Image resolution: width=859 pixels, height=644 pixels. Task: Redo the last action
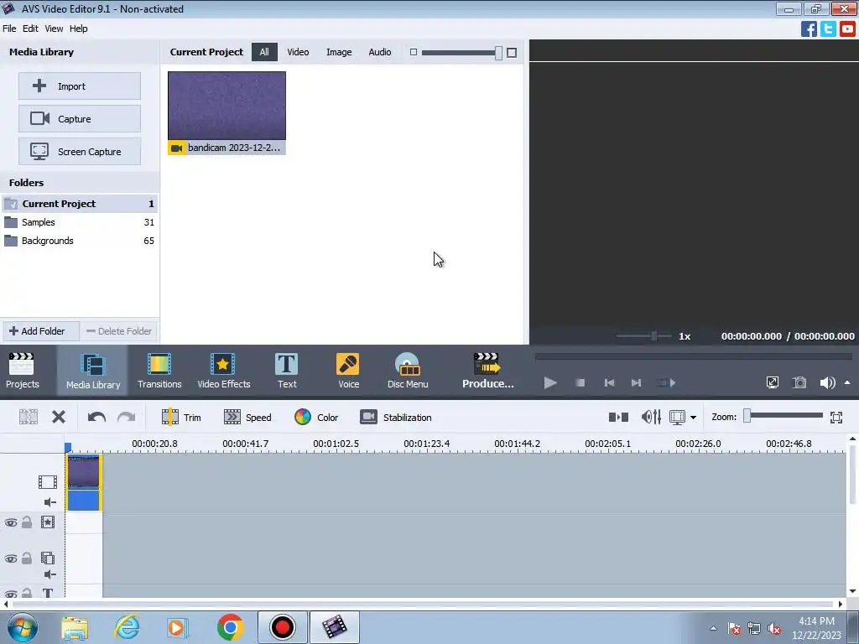(x=126, y=418)
